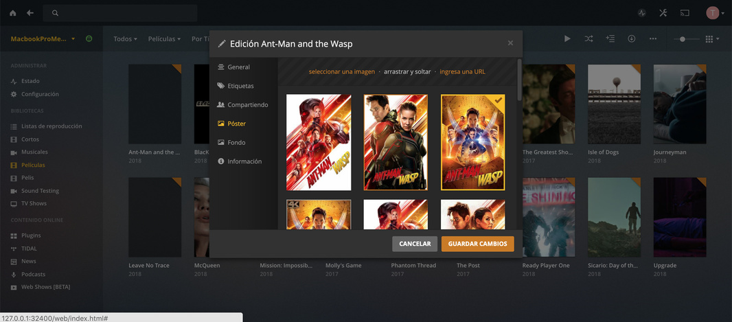Screen dimensions: 732x322
Task: Click the back arrow icon
Action: 30,13
